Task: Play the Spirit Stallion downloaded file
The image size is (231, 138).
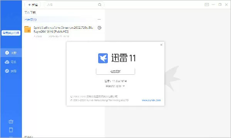Action: [x=99, y=28]
